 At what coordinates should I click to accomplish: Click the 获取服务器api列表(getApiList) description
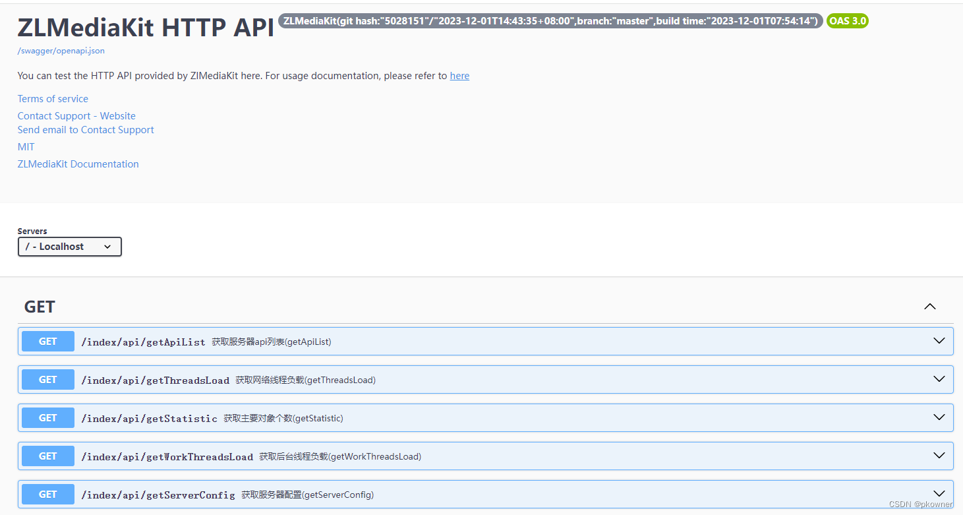(x=272, y=342)
